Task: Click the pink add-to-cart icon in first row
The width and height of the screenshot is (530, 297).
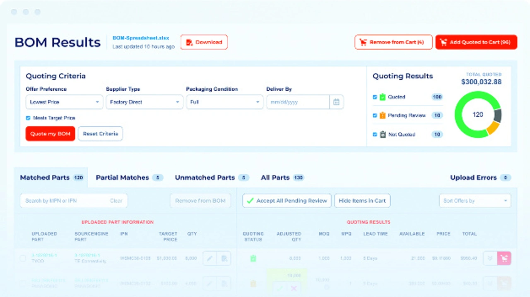Action: pyautogui.click(x=504, y=259)
